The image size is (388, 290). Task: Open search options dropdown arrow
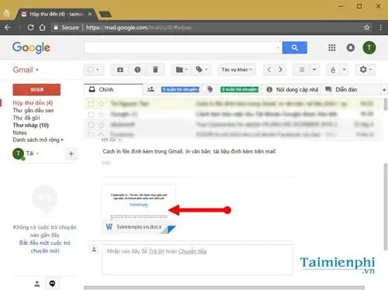pyautogui.click(x=278, y=47)
